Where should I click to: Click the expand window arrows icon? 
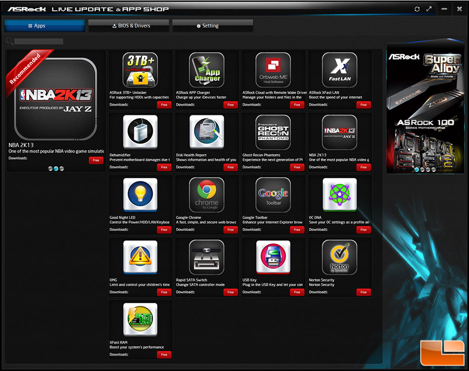tap(429, 9)
